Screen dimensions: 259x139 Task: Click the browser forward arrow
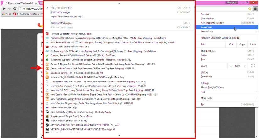pos(9,8)
